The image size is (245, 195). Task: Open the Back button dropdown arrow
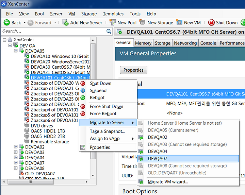tap(24, 23)
